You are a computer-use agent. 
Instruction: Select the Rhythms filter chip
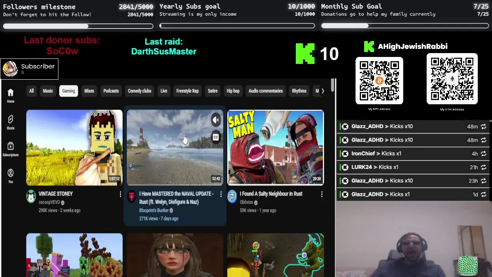299,91
